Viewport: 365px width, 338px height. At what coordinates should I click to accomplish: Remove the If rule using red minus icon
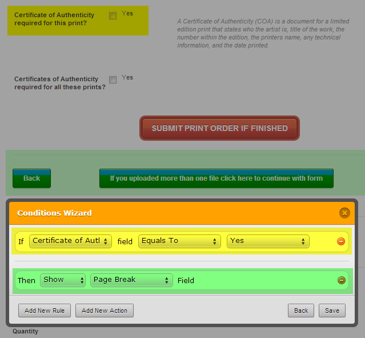pyautogui.click(x=341, y=241)
